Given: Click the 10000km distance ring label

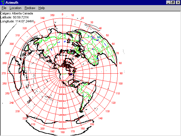Looking at the screenshot, I should tap(63, 108).
